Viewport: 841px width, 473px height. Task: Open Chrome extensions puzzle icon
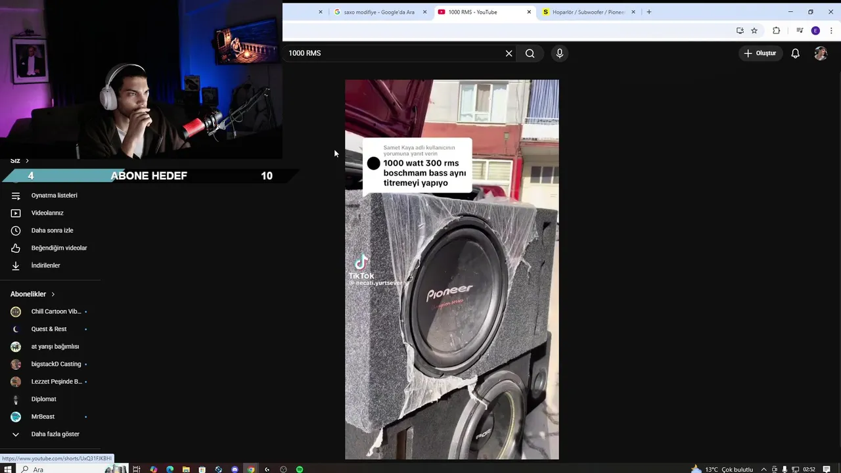776,31
